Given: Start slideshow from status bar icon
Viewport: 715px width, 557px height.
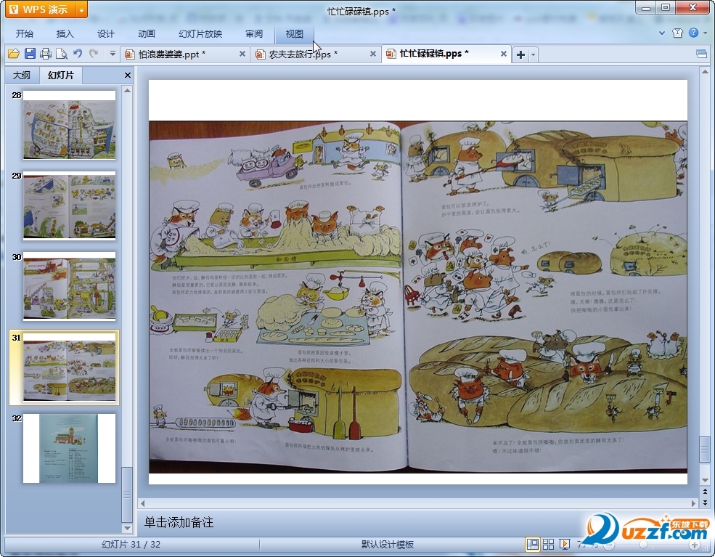Looking at the screenshot, I should tap(565, 544).
